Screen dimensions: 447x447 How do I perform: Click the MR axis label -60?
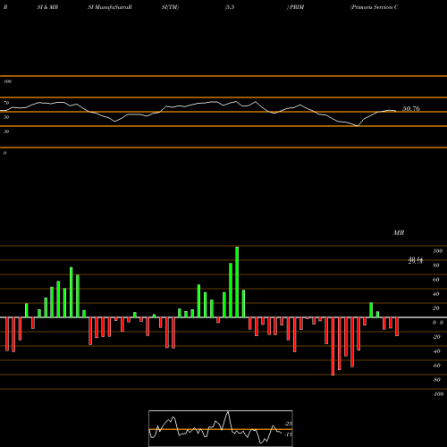click(436, 366)
